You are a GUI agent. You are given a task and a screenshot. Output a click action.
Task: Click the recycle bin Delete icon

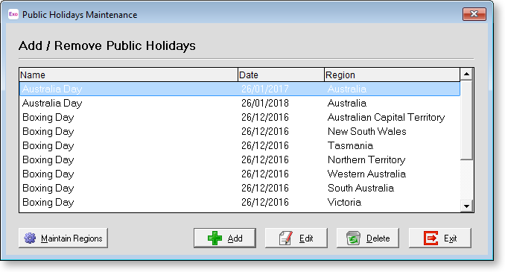point(353,238)
